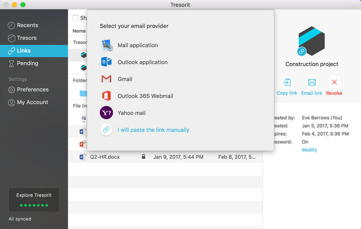Click the green zoom window button
This screenshot has width=361, height=229.
pos(23,4)
